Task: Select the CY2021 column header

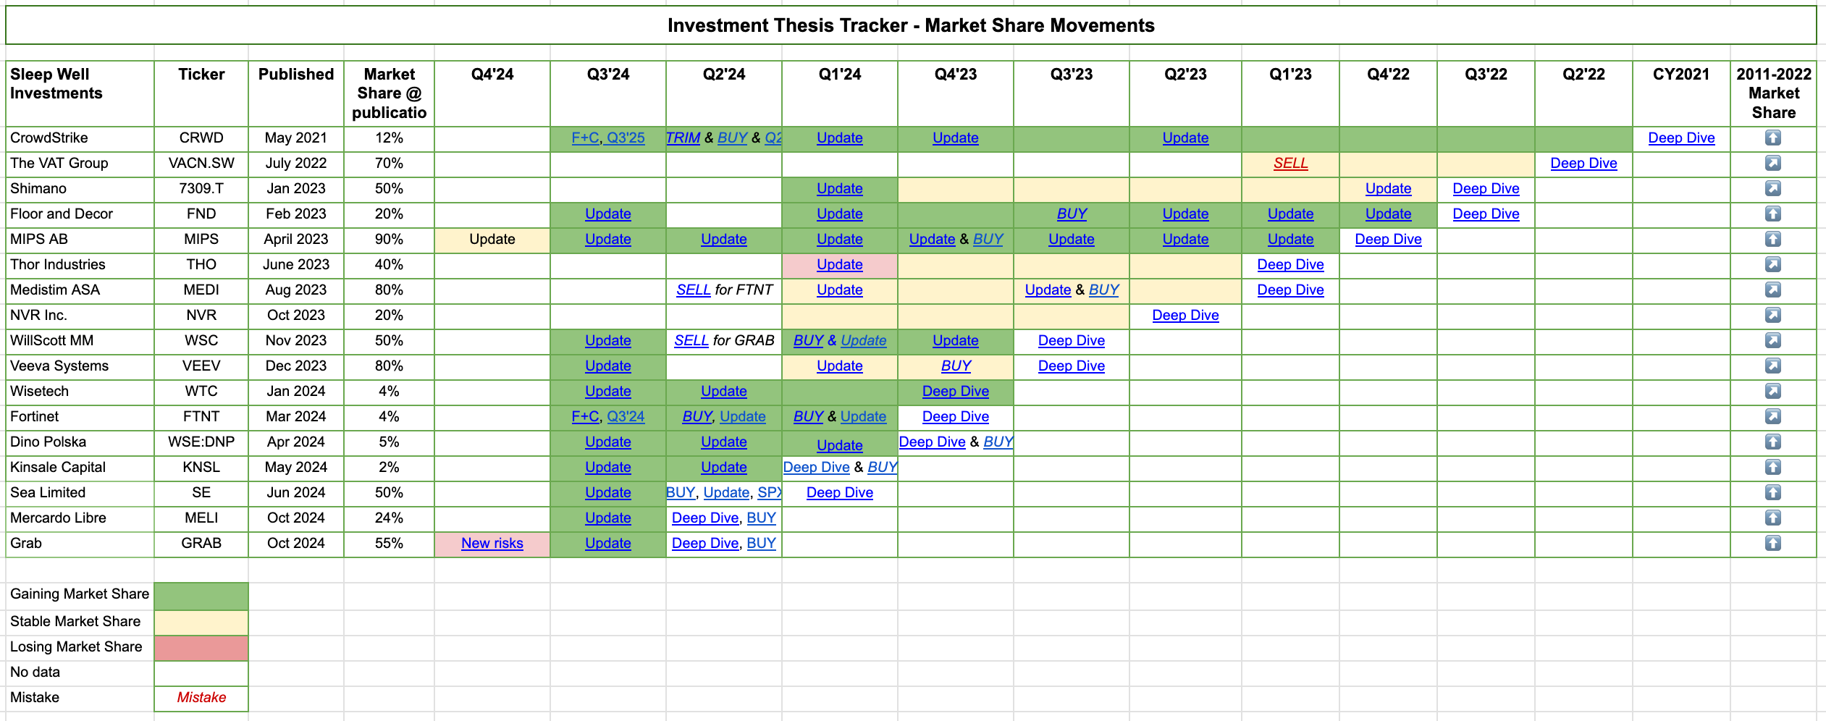Action: coord(1681,93)
